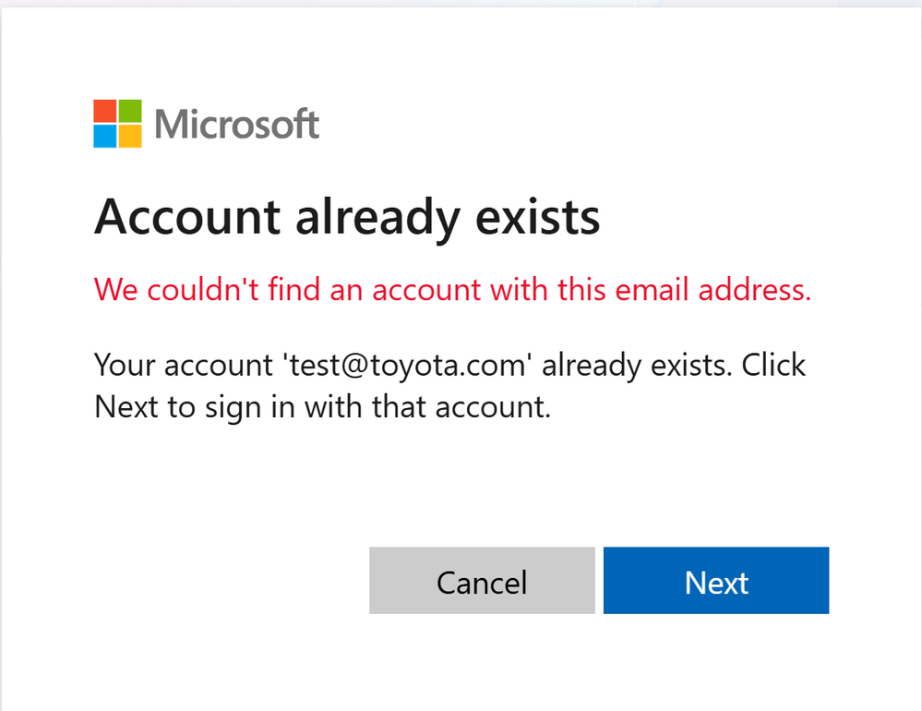Click the red square in Microsoft logo

pos(105,111)
